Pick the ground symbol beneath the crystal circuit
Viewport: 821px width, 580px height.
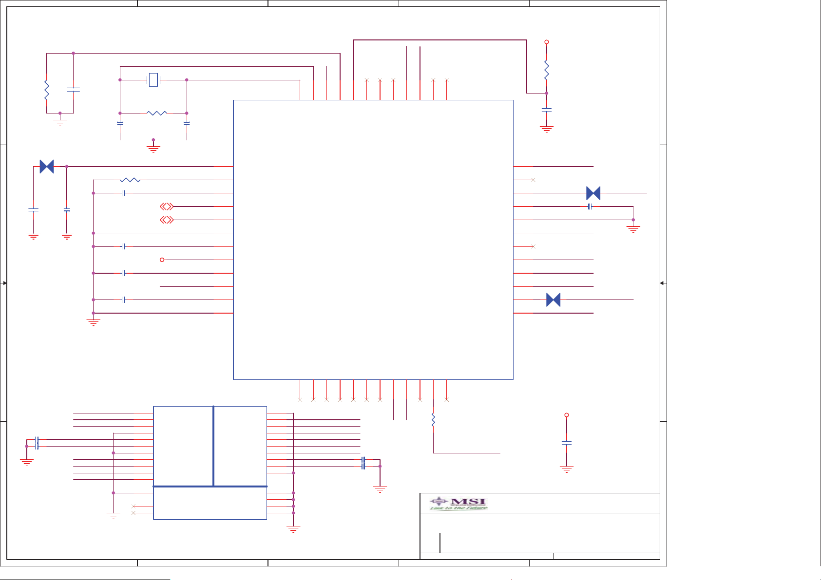tap(153, 148)
